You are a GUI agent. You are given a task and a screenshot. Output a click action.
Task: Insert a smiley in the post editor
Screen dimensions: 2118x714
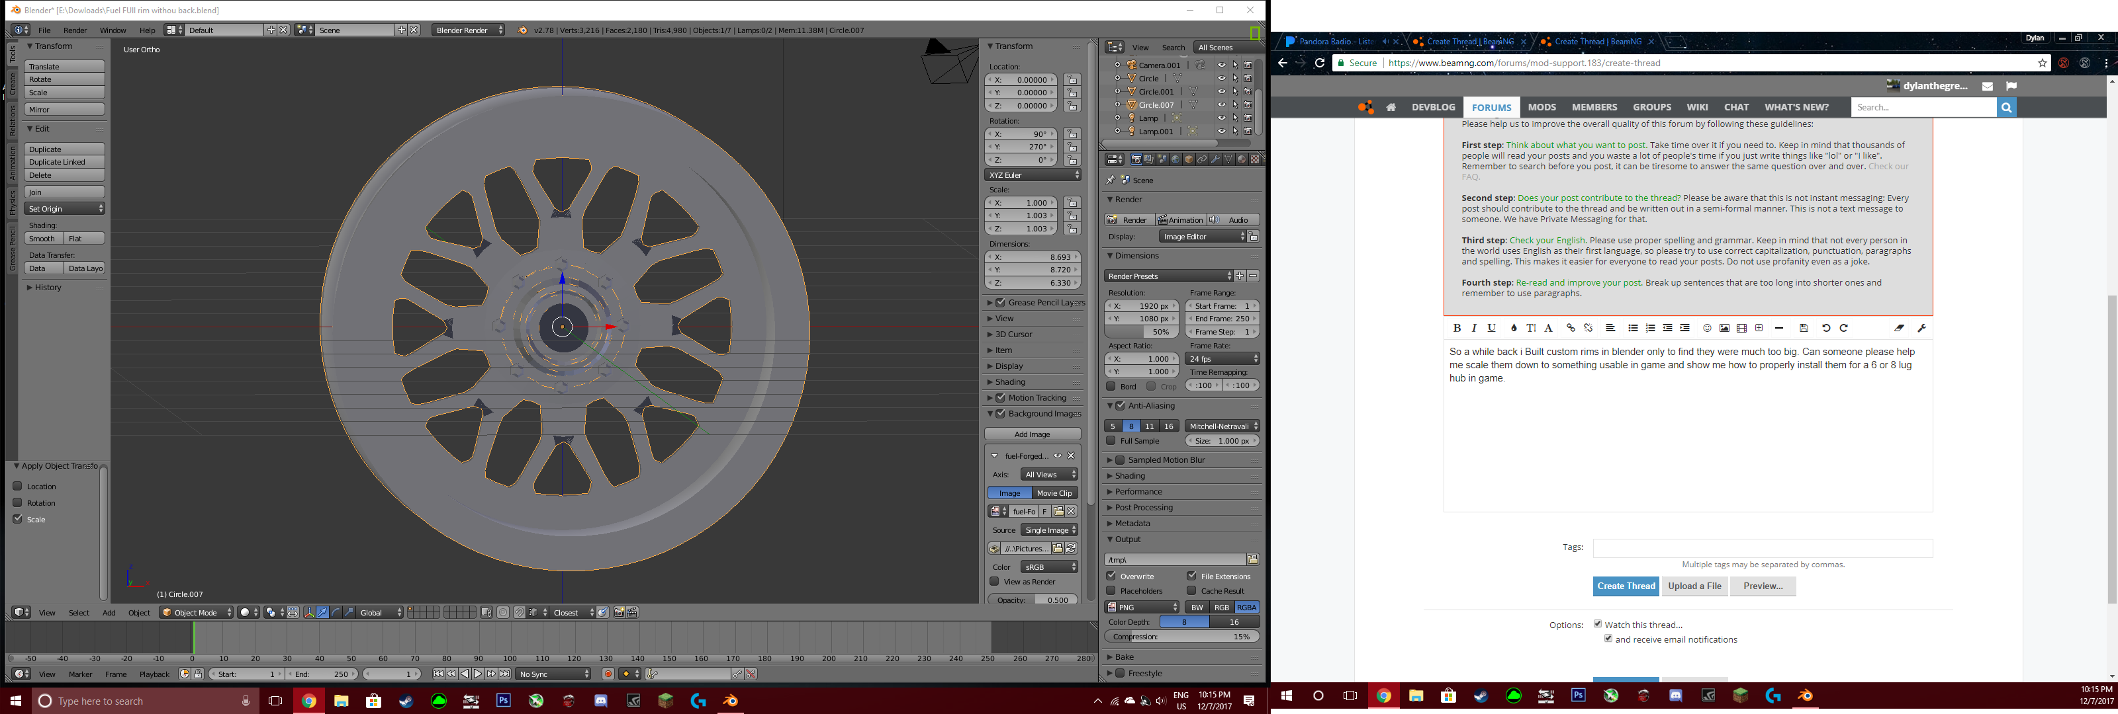(x=1708, y=328)
